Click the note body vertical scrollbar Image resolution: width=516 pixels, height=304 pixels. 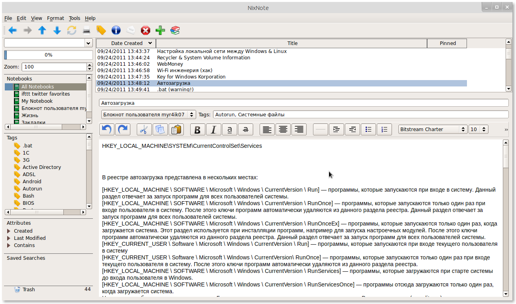click(506, 218)
